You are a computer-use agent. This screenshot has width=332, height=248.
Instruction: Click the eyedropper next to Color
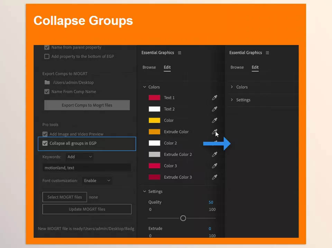(214, 120)
